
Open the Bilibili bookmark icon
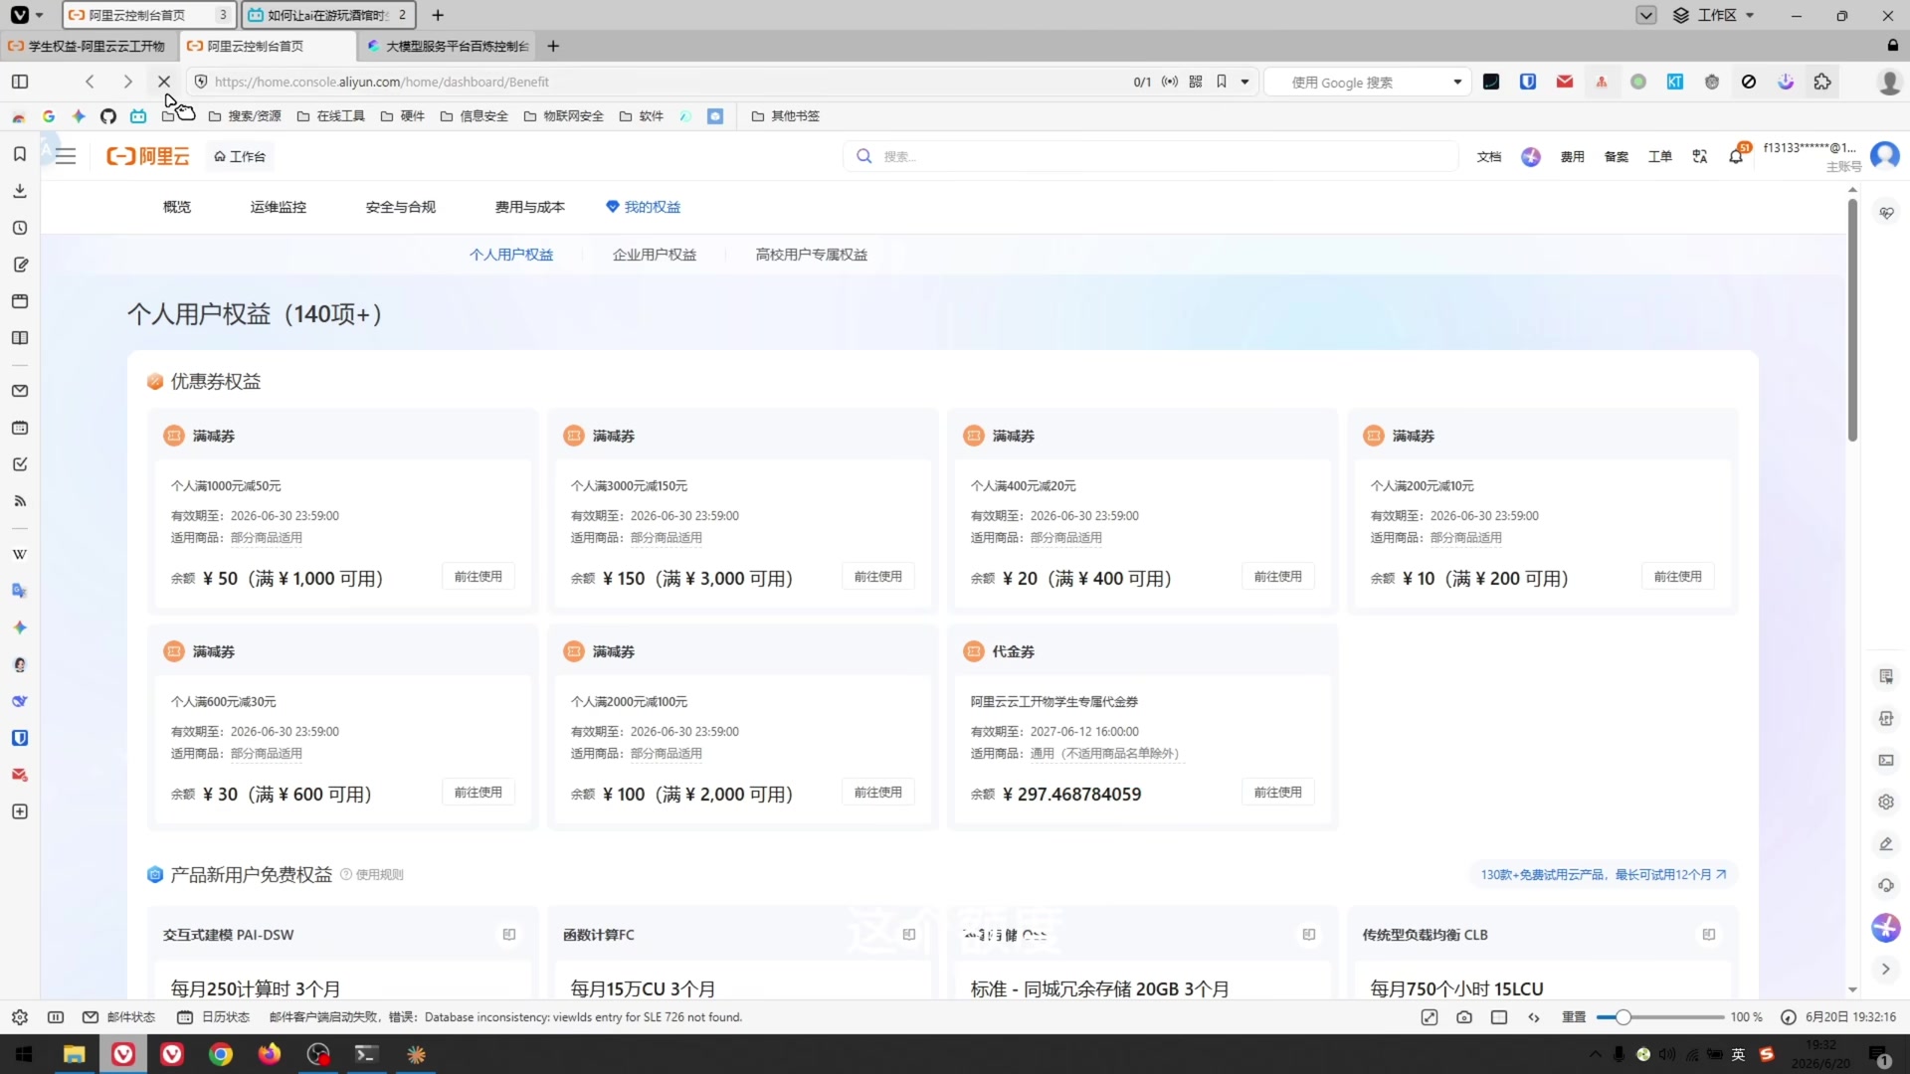(x=138, y=116)
